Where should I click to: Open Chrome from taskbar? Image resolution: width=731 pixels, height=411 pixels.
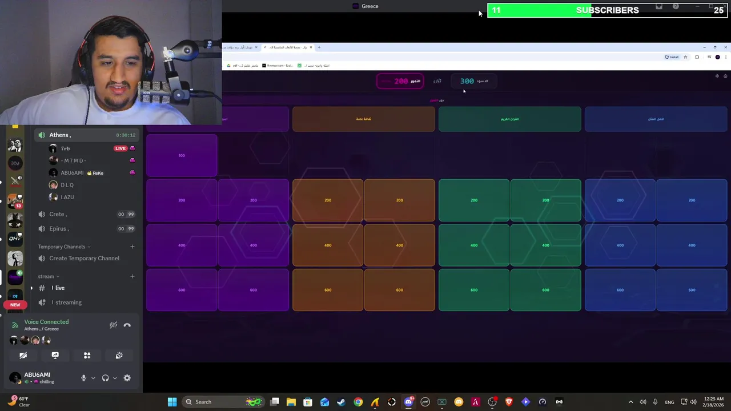(x=358, y=402)
